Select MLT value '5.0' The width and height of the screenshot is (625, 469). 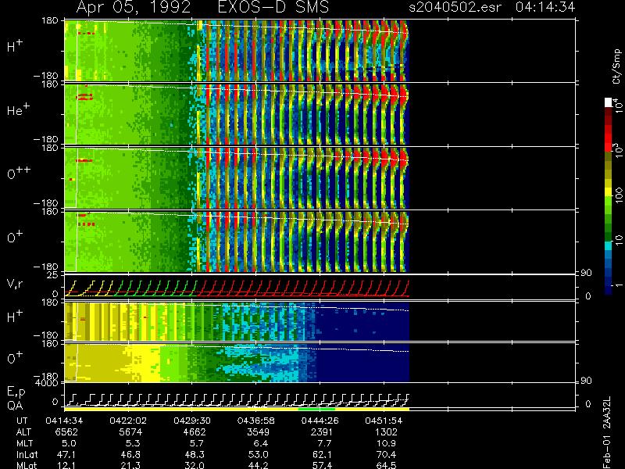tap(69, 443)
